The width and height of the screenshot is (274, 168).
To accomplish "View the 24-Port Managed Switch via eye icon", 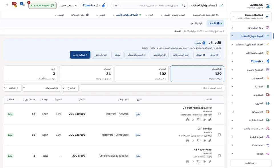I will tap(204, 120).
